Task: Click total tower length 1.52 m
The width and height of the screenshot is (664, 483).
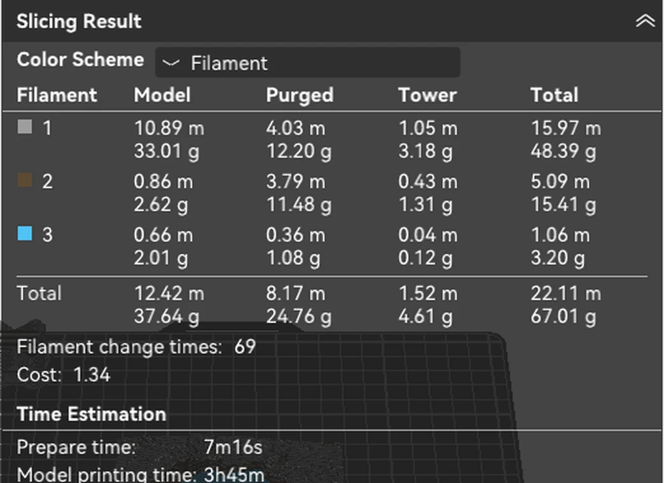Action: pyautogui.click(x=427, y=294)
